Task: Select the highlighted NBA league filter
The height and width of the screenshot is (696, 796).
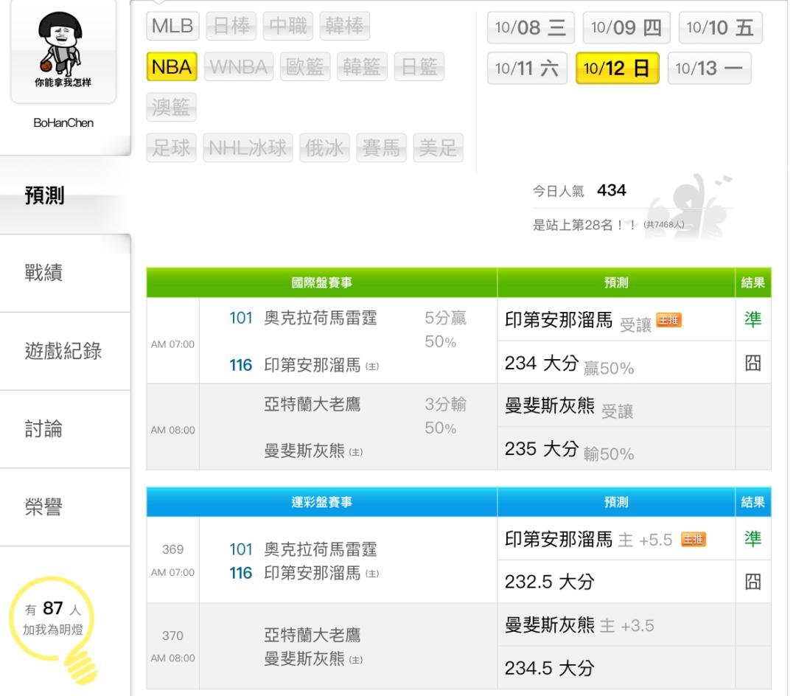Action: [172, 68]
